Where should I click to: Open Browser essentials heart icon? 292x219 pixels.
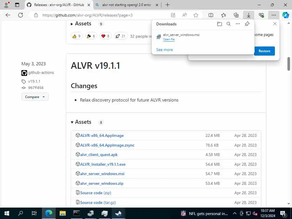click(261, 15)
